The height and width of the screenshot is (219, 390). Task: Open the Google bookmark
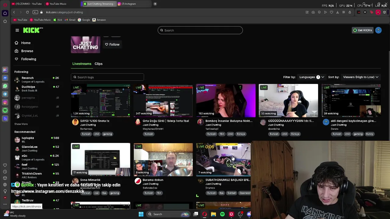coord(84,20)
